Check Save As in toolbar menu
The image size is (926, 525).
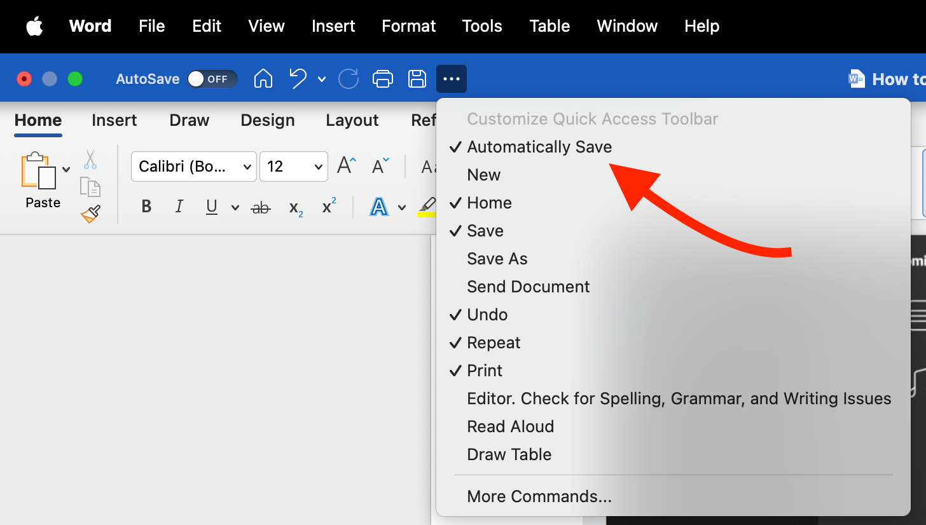(497, 259)
